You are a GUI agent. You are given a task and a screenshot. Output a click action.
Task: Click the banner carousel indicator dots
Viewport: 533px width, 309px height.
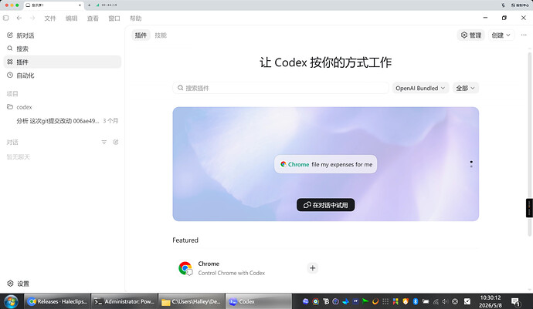(x=471, y=164)
